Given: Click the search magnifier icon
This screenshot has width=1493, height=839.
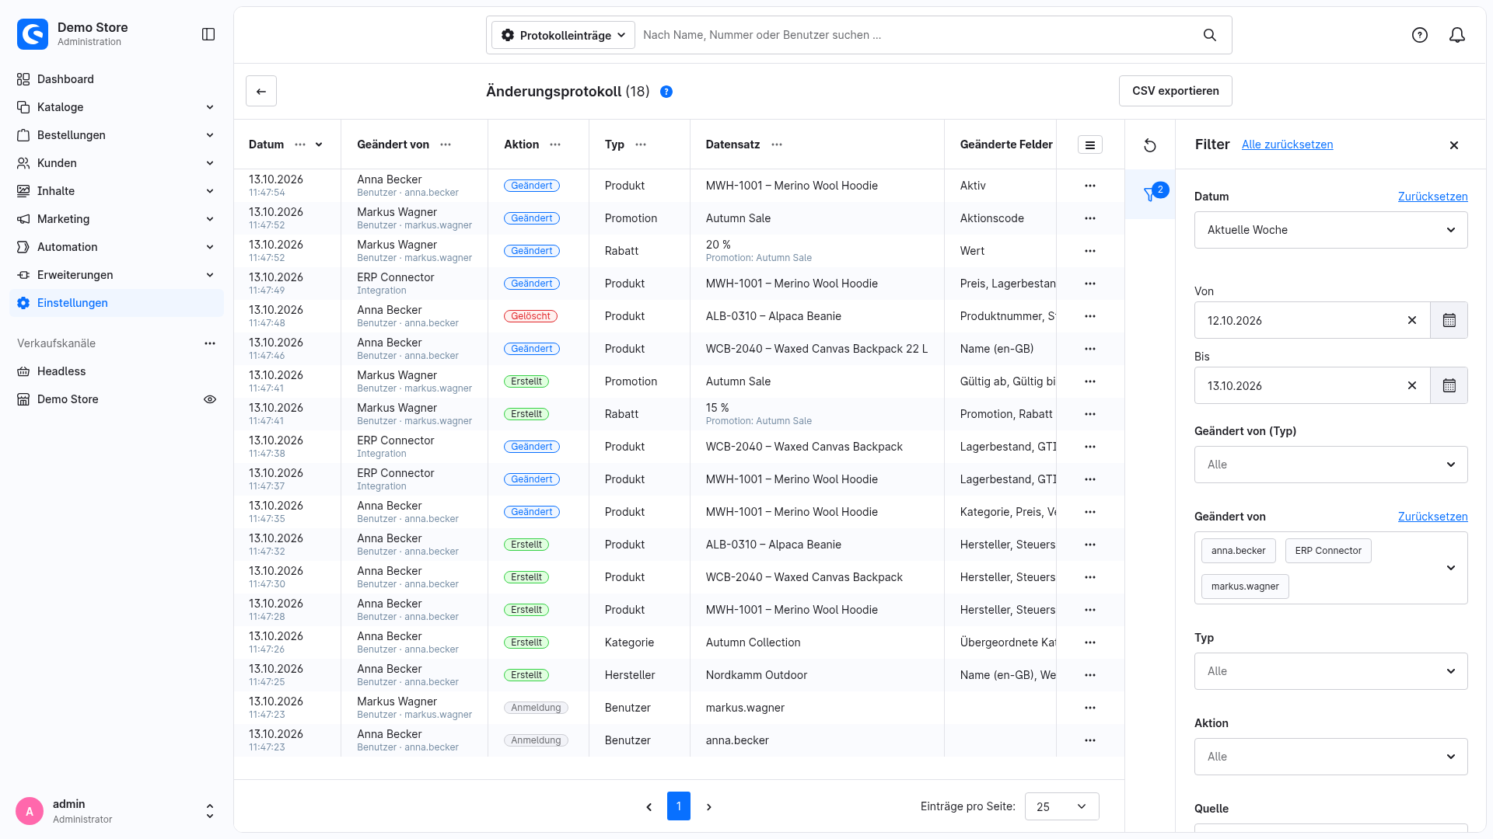Looking at the screenshot, I should click(x=1210, y=35).
